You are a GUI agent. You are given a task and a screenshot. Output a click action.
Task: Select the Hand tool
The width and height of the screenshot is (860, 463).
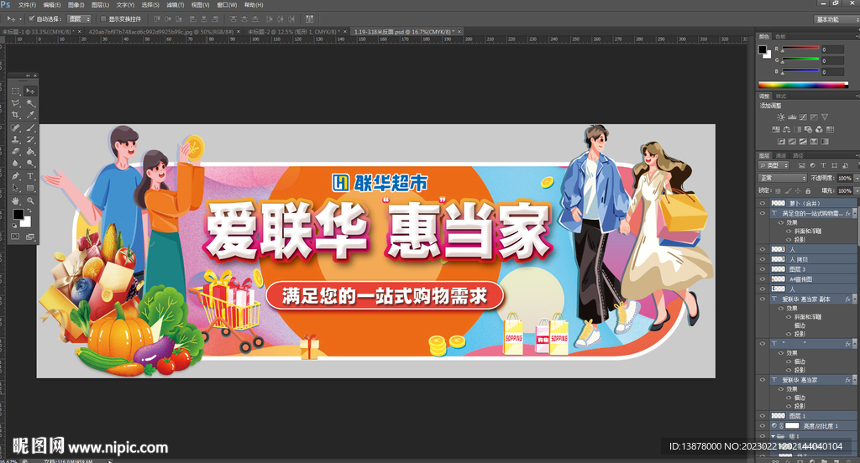click(15, 200)
